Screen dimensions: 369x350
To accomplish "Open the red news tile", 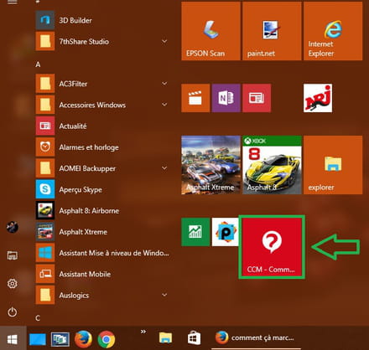I will click(257, 98).
